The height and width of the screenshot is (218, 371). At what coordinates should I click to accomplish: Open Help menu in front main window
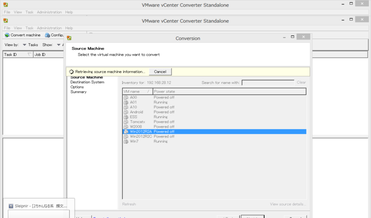pos(69,28)
